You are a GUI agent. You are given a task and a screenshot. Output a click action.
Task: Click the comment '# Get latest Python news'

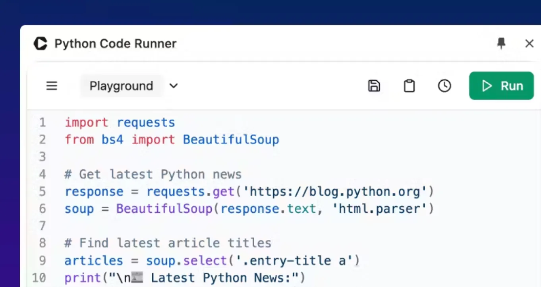tap(153, 174)
